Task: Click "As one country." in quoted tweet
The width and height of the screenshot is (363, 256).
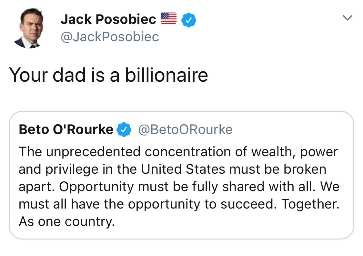Action: coord(67,221)
